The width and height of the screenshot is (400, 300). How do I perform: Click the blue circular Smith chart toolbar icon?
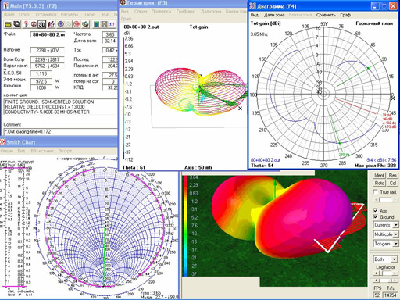61,24
